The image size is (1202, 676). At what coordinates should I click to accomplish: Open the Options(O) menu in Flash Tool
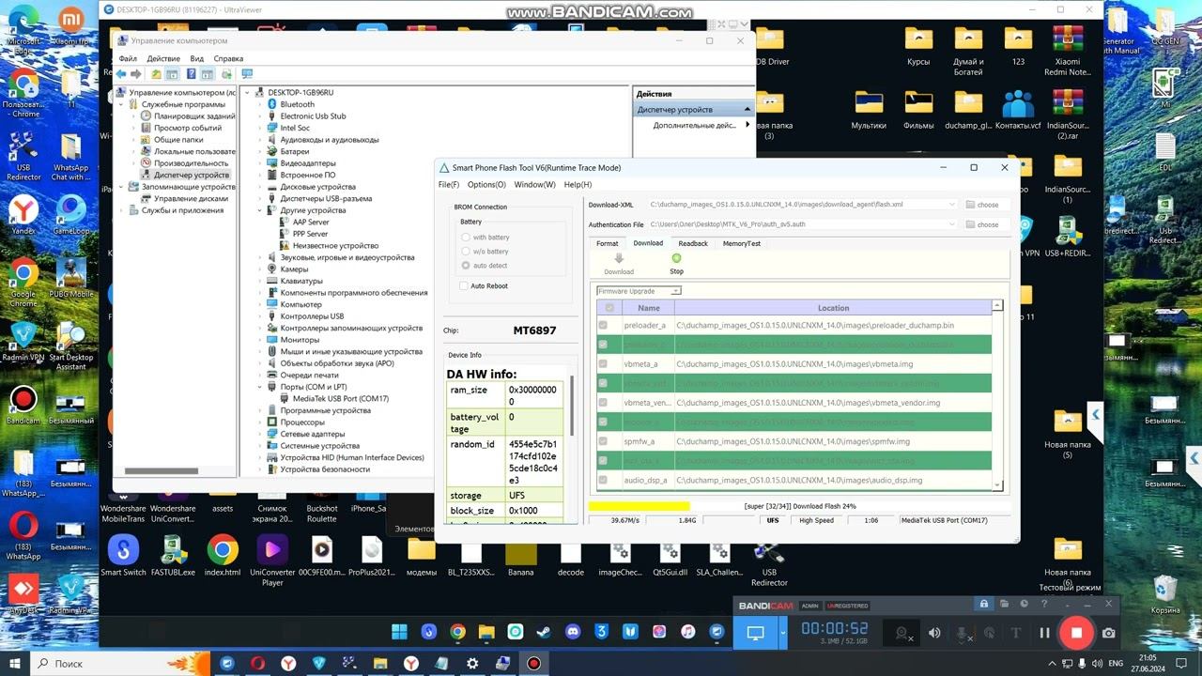[x=486, y=185]
